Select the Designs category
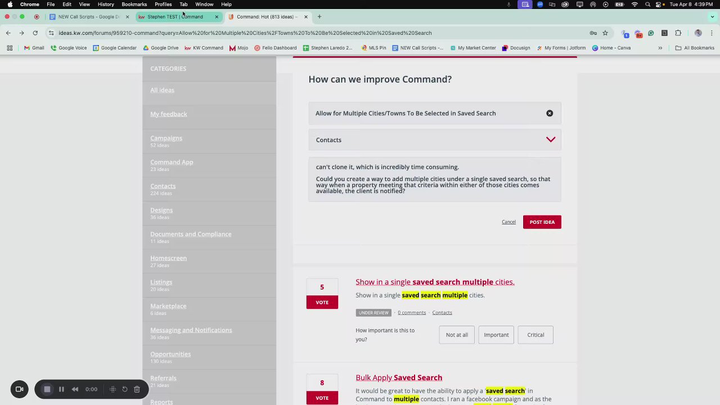 click(x=161, y=210)
